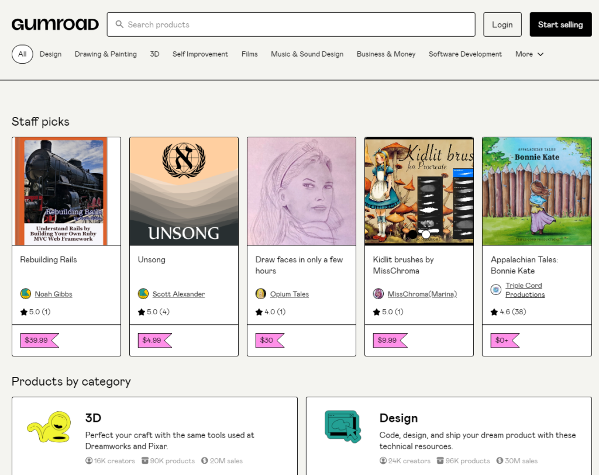Click the 24K creators person icon

pos(383,460)
